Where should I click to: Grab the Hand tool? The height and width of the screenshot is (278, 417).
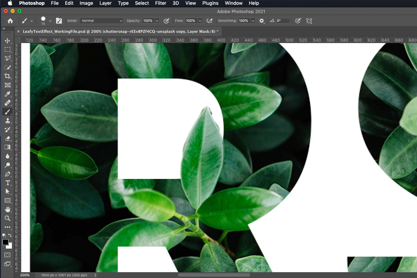click(8, 209)
